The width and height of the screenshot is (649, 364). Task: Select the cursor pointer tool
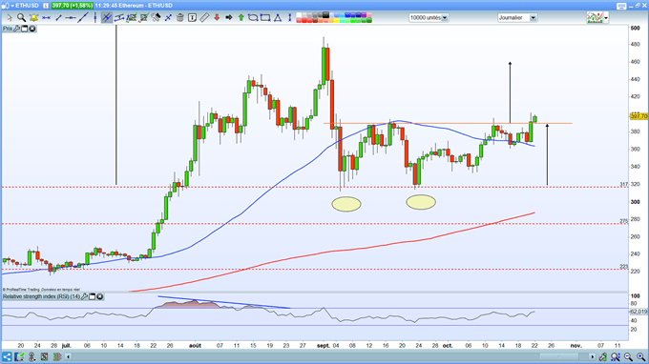coord(10,18)
